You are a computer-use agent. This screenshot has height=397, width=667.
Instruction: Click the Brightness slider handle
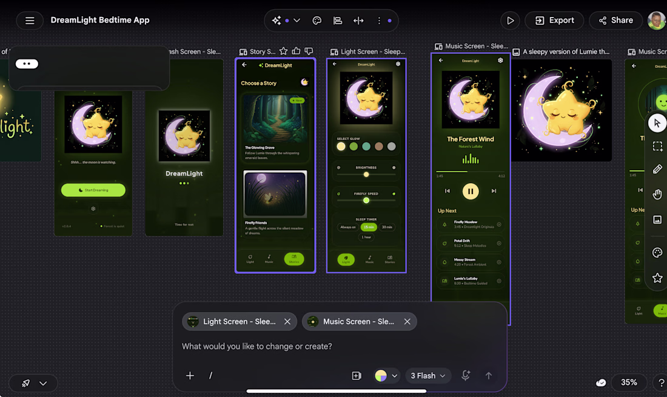366,175
